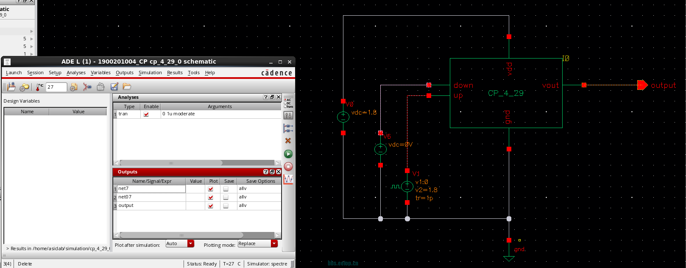Viewport: 686px width, 268px height.
Task: Click the temperature input field showing 27
Action: click(56, 87)
